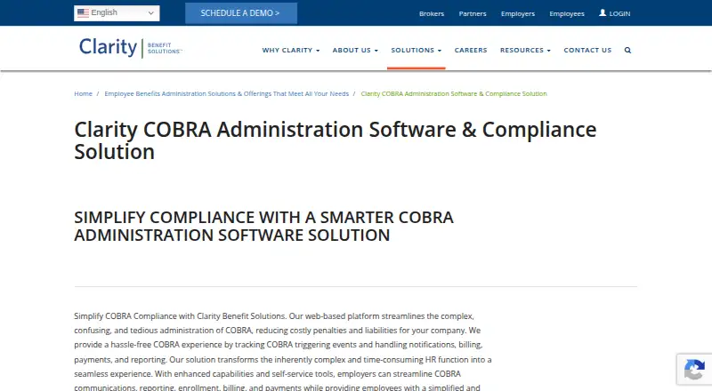Image resolution: width=712 pixels, height=391 pixels.
Task: Open the Clarity Benefit Solutions logo
Action: pos(130,48)
